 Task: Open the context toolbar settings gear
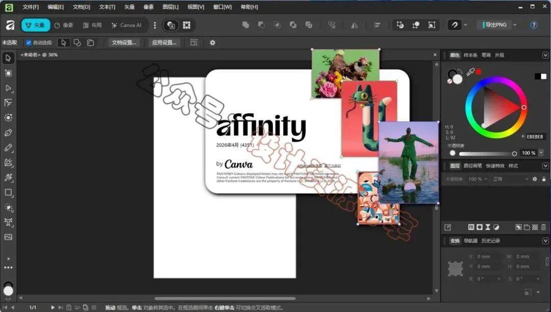point(212,42)
